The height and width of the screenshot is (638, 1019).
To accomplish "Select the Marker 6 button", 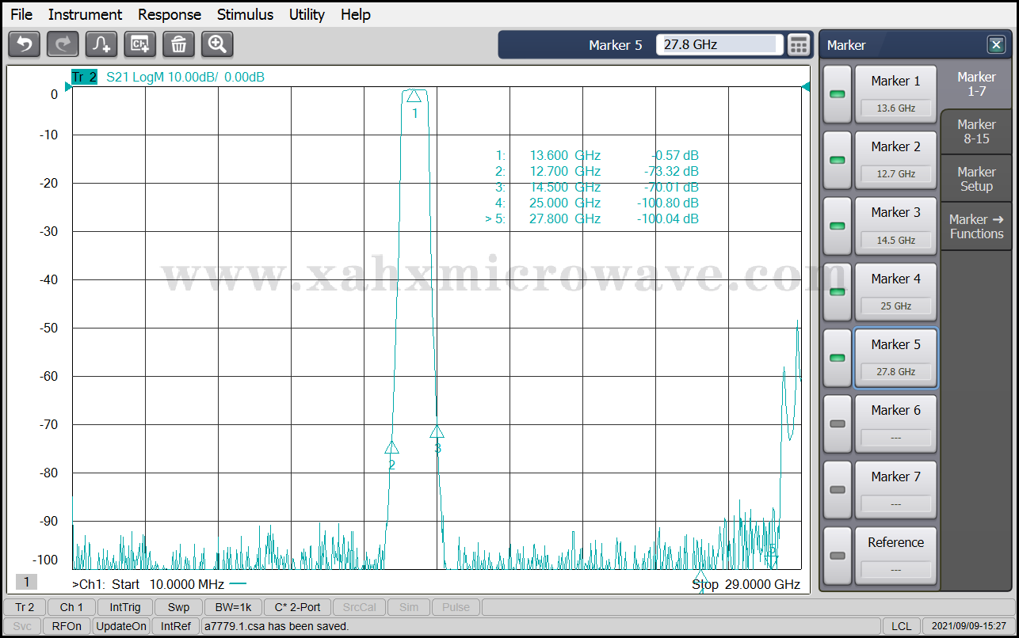I will click(895, 423).
